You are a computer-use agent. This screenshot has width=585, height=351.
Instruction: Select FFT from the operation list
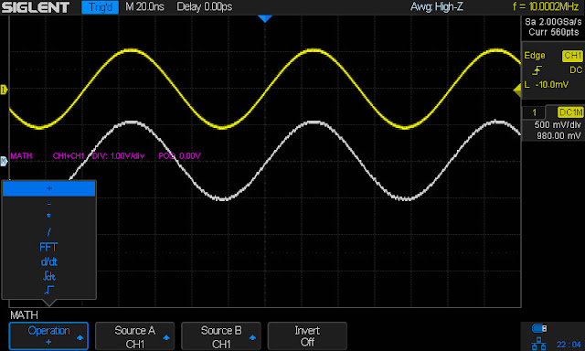(x=48, y=247)
